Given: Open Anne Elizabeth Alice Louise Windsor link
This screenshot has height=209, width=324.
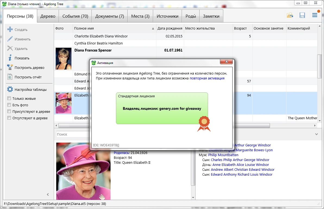Looking at the screenshot, I should 241,165.
